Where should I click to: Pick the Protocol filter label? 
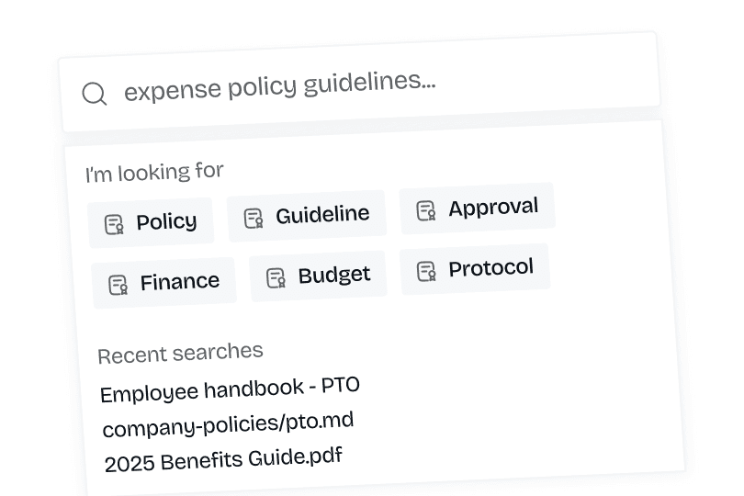[490, 268]
